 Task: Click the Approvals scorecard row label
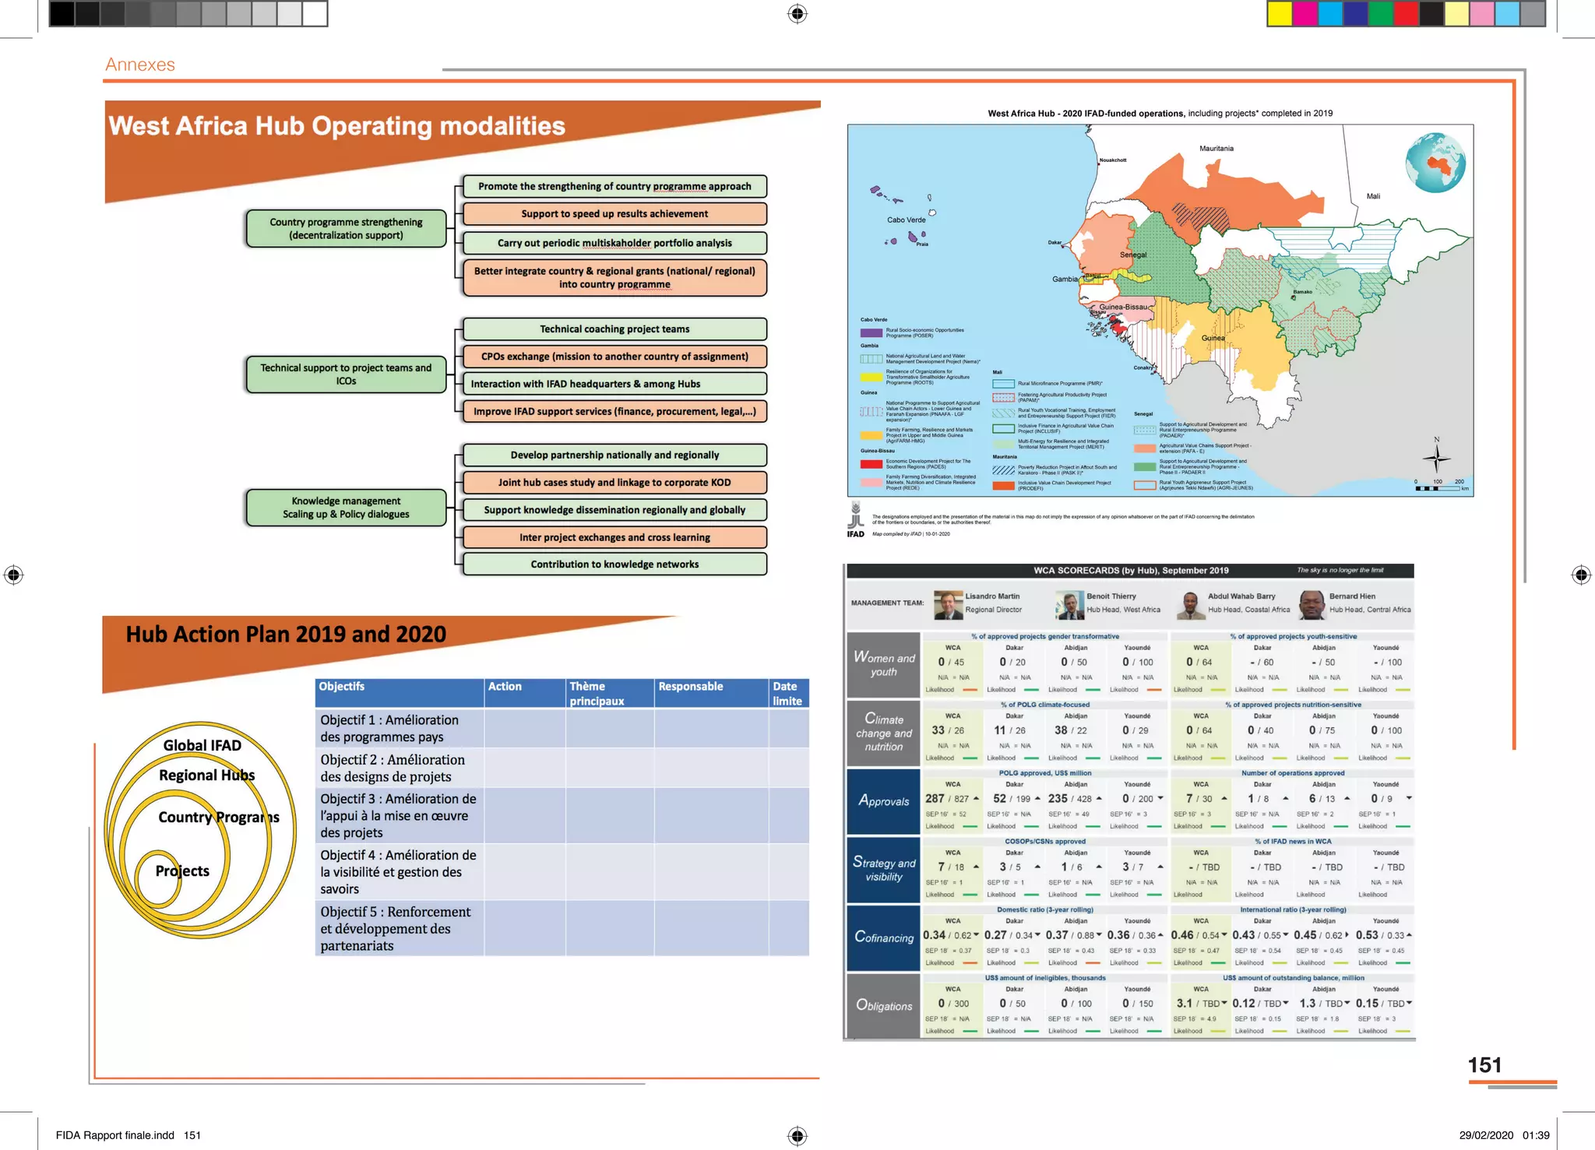[x=883, y=801]
